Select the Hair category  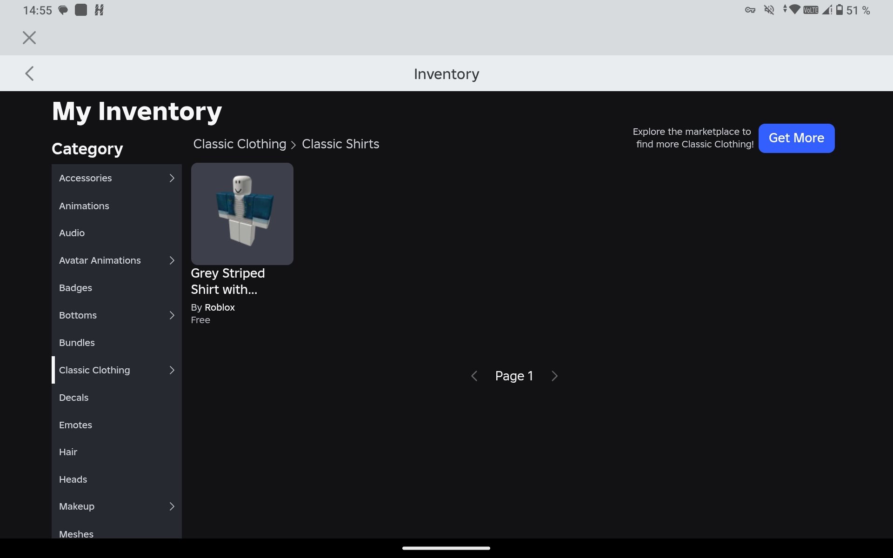(116, 452)
